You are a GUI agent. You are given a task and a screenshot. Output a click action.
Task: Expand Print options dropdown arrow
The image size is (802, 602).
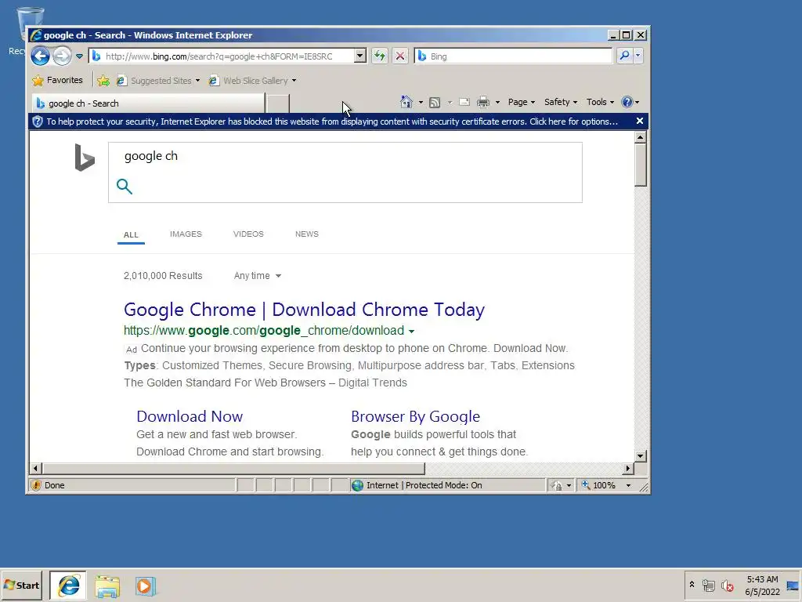pyautogui.click(x=497, y=102)
